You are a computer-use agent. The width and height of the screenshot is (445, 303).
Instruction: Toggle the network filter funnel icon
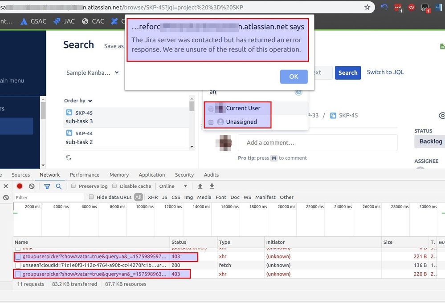pos(47,186)
